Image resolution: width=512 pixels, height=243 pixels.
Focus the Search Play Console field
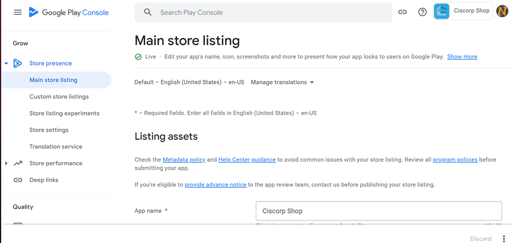tap(264, 13)
